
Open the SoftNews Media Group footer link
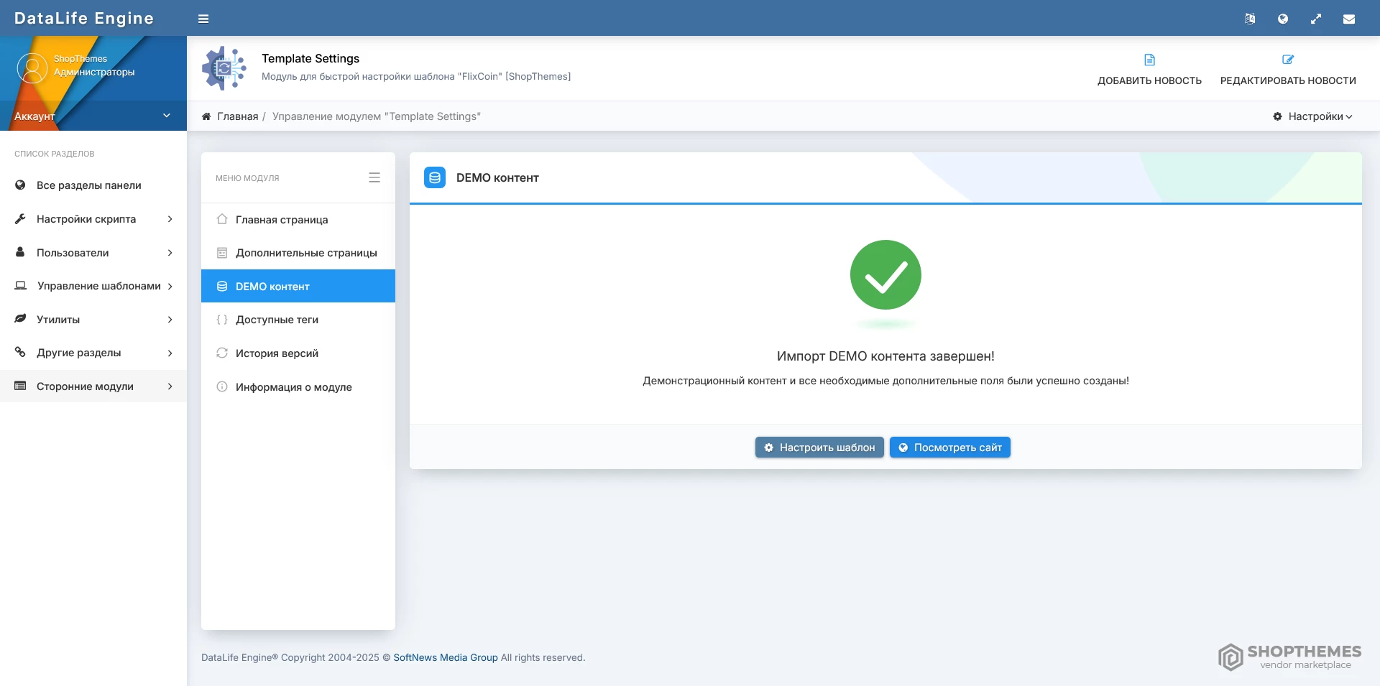[x=445, y=657]
